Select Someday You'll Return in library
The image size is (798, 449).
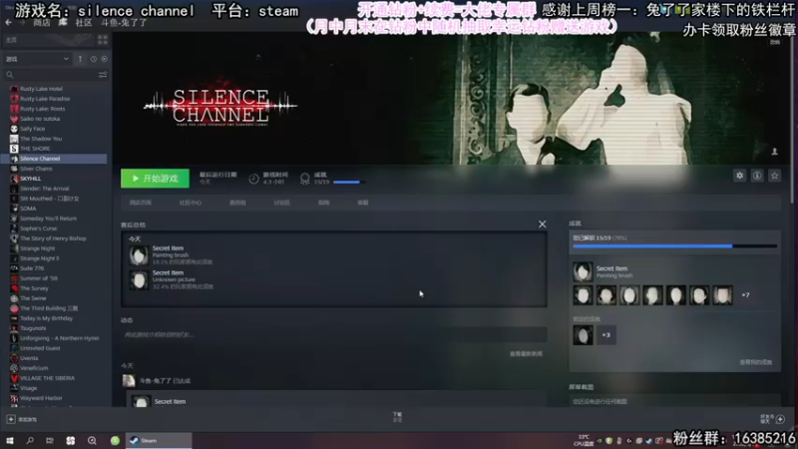point(48,219)
